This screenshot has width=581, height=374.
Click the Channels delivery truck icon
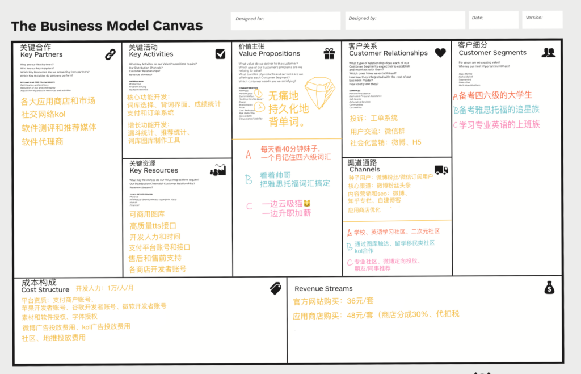click(x=441, y=170)
